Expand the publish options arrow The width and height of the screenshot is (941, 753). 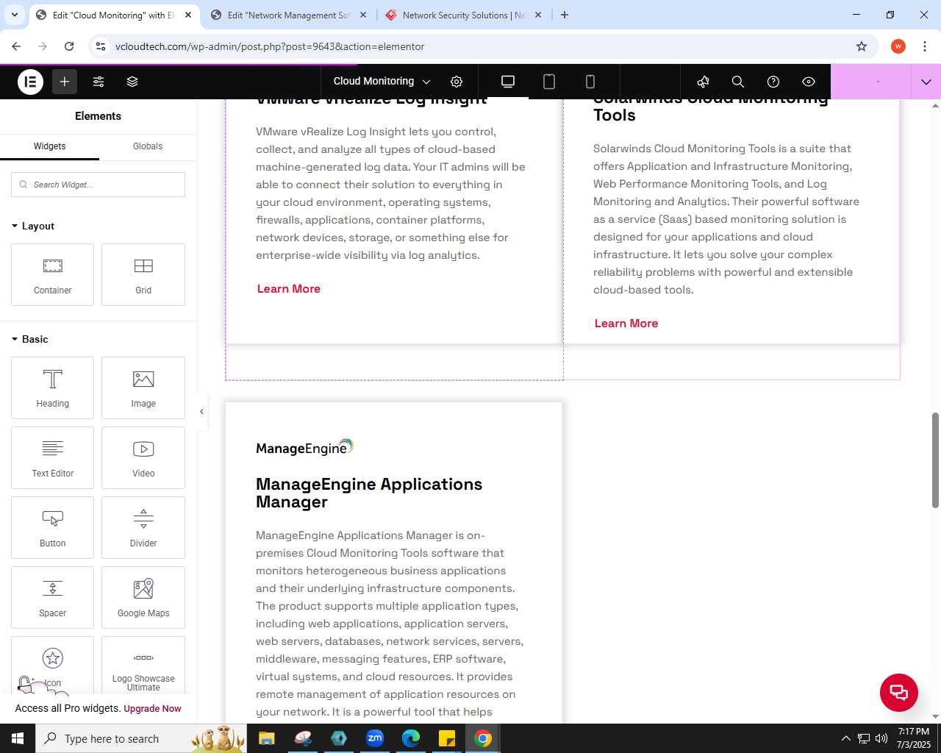click(x=926, y=82)
